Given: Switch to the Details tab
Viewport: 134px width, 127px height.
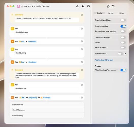Looking at the screenshot, I should tap(99, 13).
